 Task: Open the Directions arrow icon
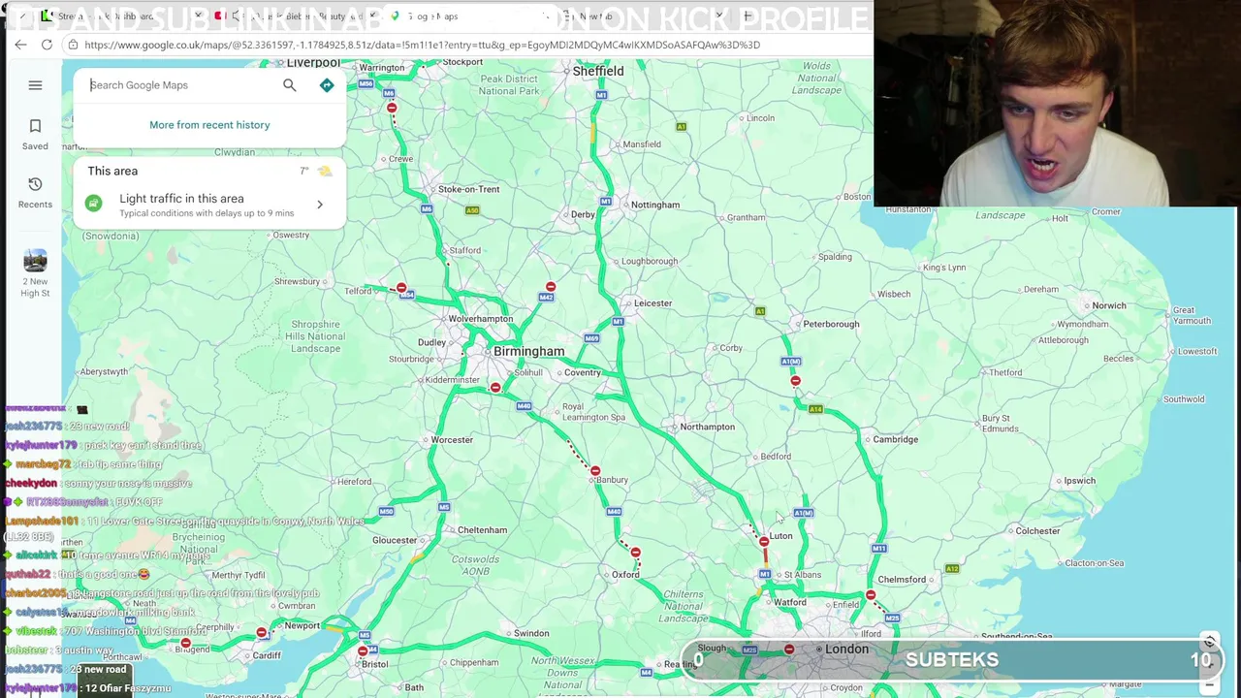point(327,85)
